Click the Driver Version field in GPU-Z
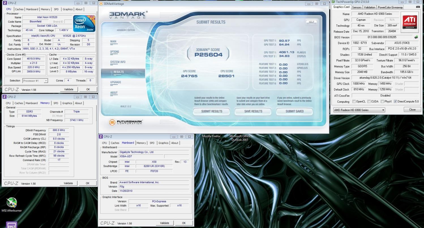The width and height of the screenshot is (424, 228). 385,78
